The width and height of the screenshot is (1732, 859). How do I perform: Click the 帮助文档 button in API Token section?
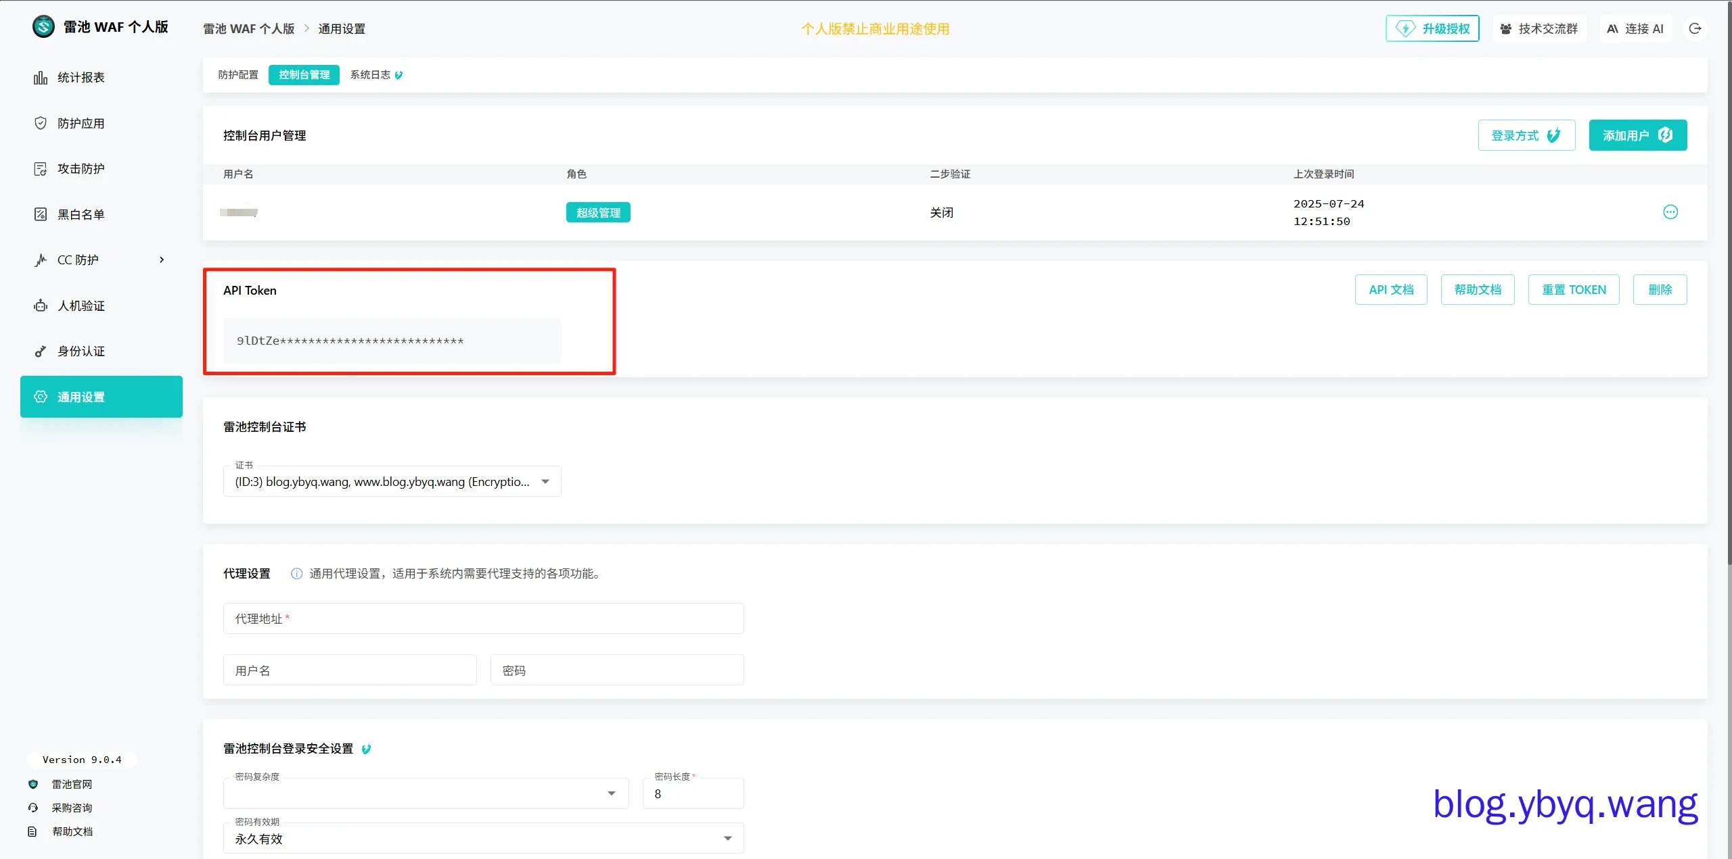[x=1478, y=290]
